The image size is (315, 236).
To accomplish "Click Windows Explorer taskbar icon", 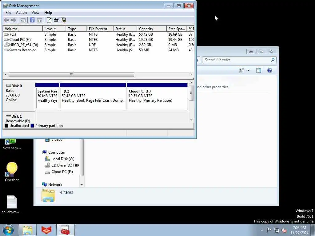I will 27,230.
